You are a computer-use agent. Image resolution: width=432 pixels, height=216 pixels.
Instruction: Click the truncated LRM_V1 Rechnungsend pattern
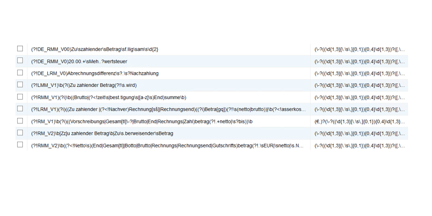click(168, 110)
